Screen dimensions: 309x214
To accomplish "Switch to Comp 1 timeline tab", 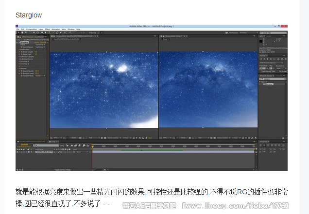I will point(54,142).
